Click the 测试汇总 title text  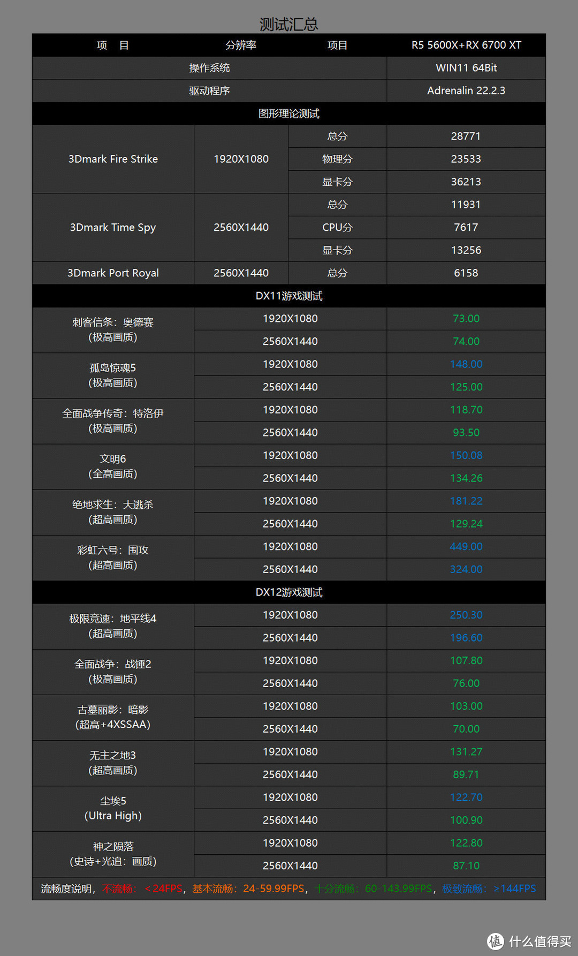(x=288, y=24)
